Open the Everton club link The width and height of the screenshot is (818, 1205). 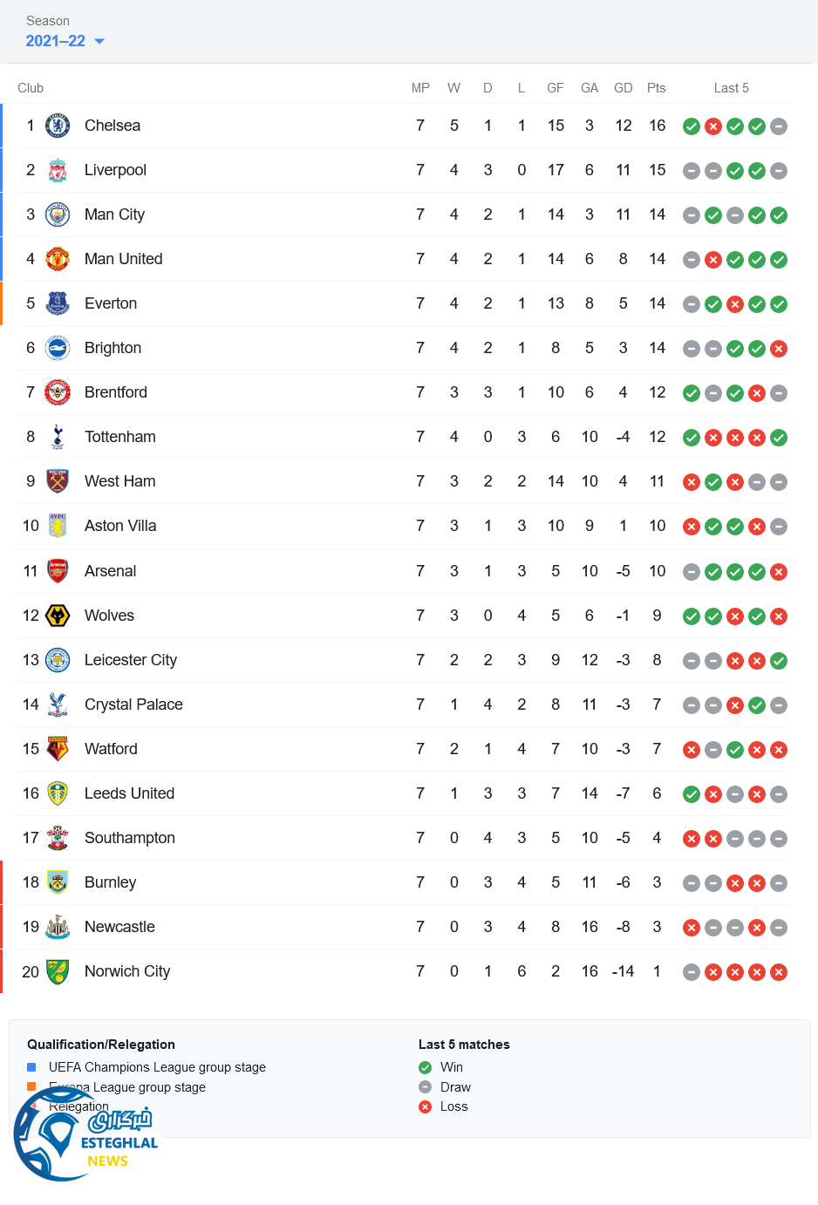pos(111,303)
